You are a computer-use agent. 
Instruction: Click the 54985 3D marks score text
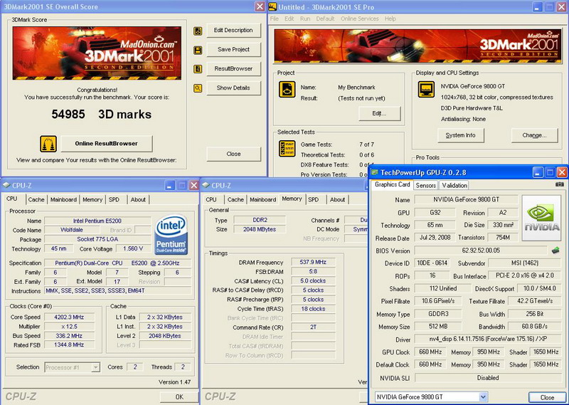point(101,115)
